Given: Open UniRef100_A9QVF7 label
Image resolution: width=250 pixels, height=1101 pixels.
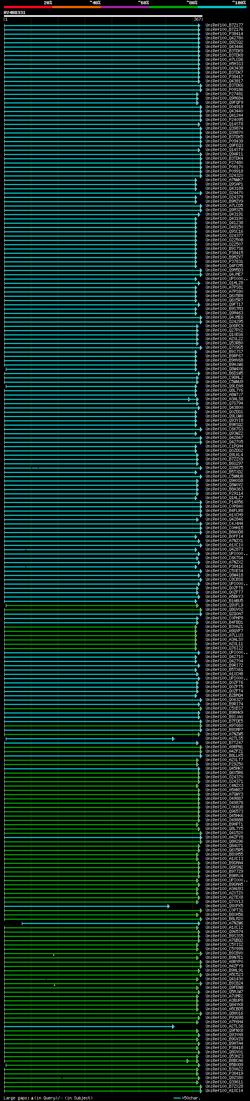Looking at the screenshot, I should (x=224, y=631).
